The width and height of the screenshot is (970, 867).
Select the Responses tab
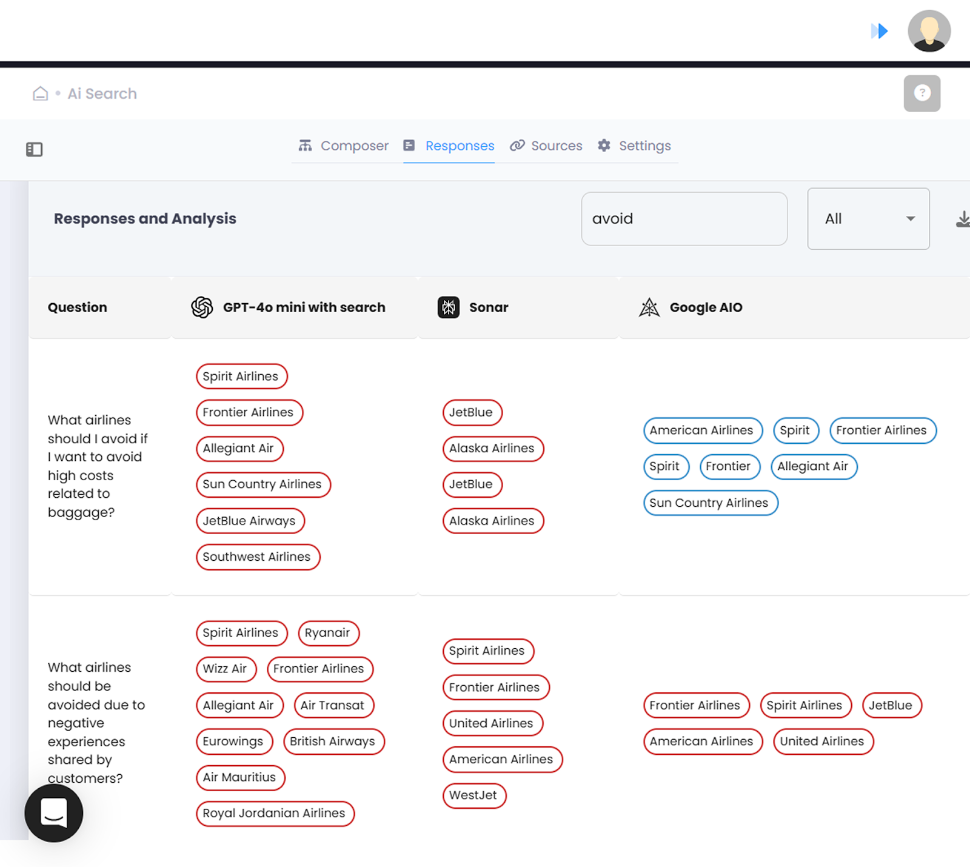click(449, 146)
